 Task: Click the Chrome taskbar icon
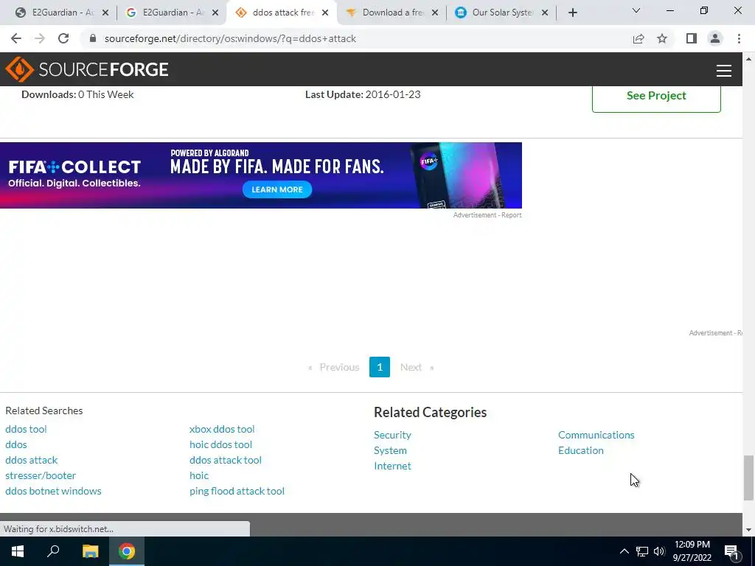click(127, 551)
